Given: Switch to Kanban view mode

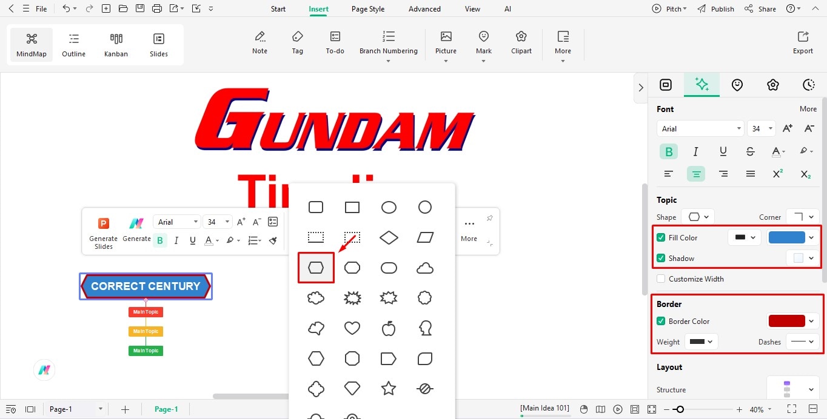Looking at the screenshot, I should (x=116, y=44).
